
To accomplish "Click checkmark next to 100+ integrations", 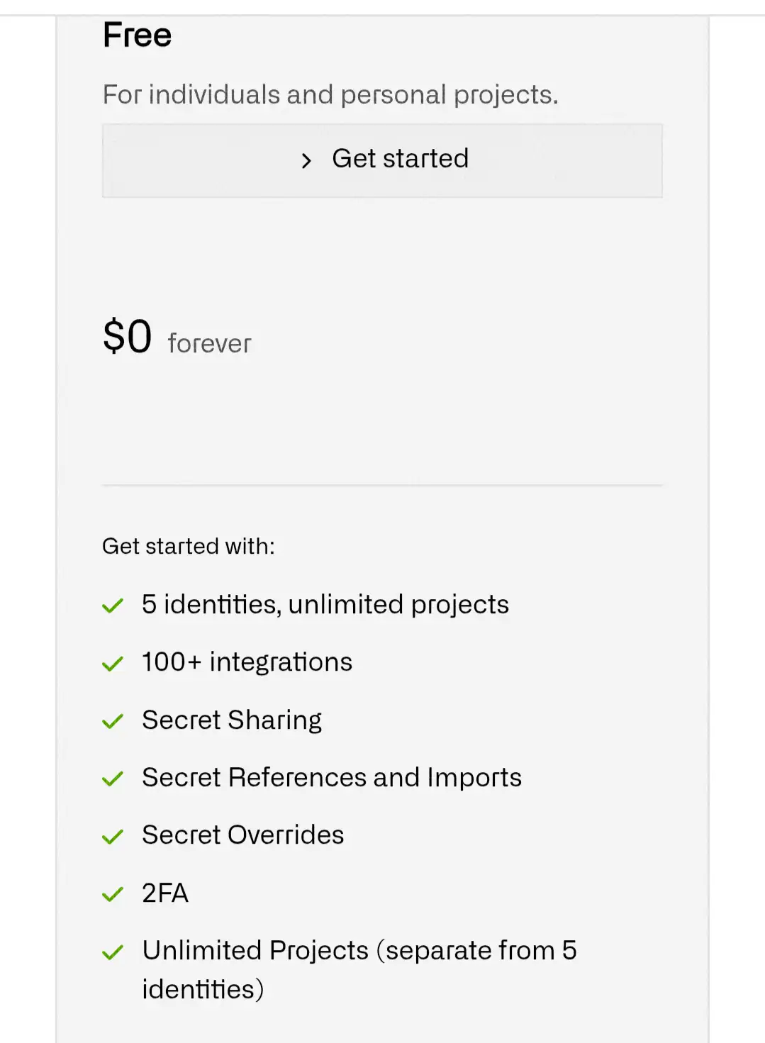I will coord(113,664).
